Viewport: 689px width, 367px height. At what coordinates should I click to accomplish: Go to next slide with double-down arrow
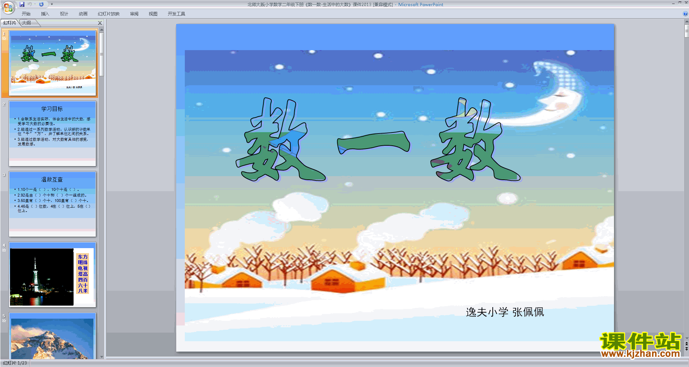point(686,349)
